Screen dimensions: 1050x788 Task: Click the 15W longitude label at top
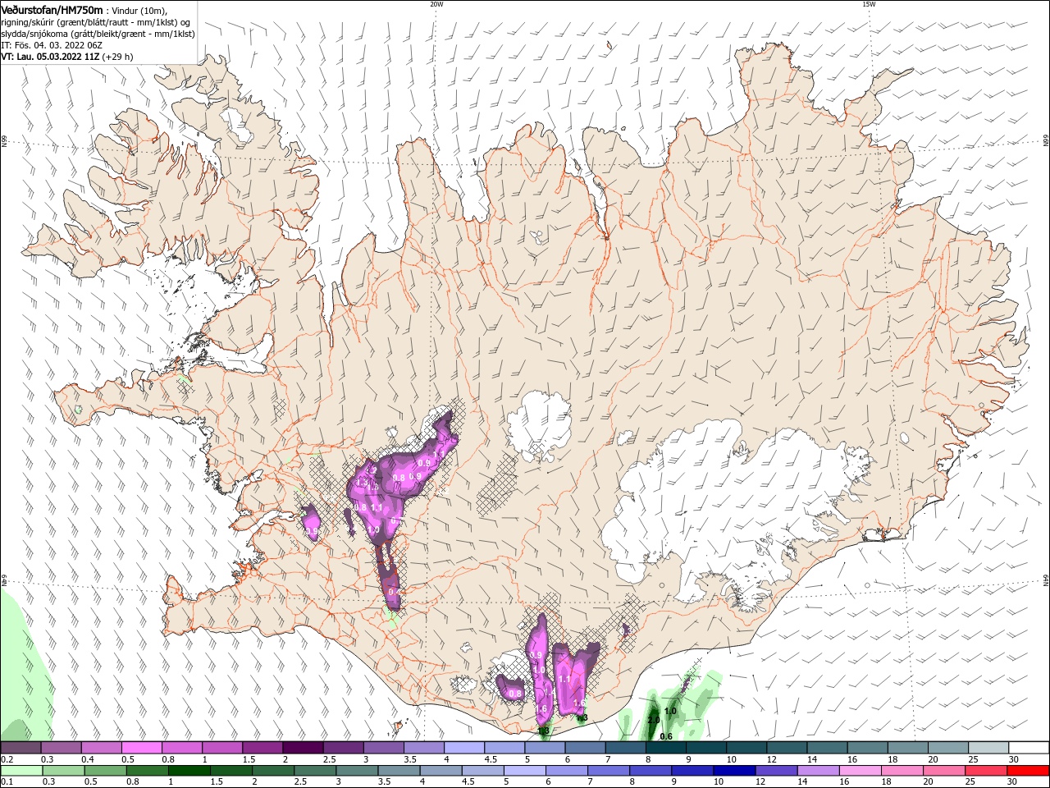(x=869, y=3)
